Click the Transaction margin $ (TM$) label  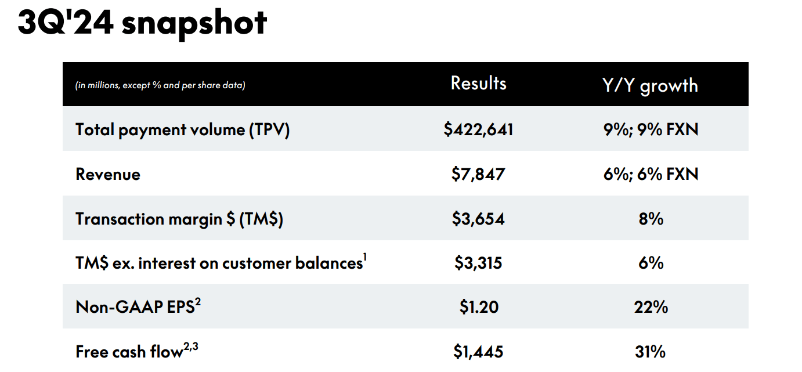[x=179, y=219]
